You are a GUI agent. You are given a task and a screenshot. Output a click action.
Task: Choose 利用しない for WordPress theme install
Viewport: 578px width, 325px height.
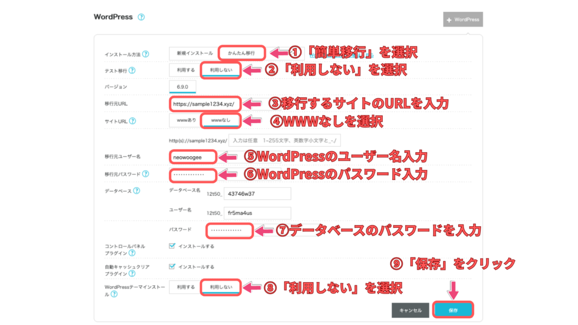[x=221, y=287]
